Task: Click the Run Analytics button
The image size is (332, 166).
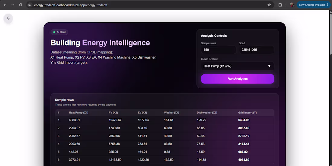Action: [238, 79]
